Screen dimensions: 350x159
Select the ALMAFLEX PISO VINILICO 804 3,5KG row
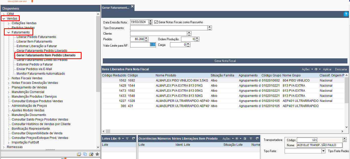coord(223,81)
